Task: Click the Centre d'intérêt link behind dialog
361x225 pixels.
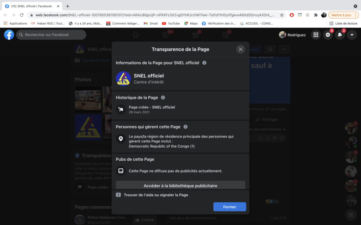Action: click(96, 60)
